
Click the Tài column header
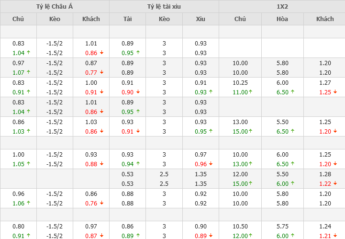tap(127, 19)
